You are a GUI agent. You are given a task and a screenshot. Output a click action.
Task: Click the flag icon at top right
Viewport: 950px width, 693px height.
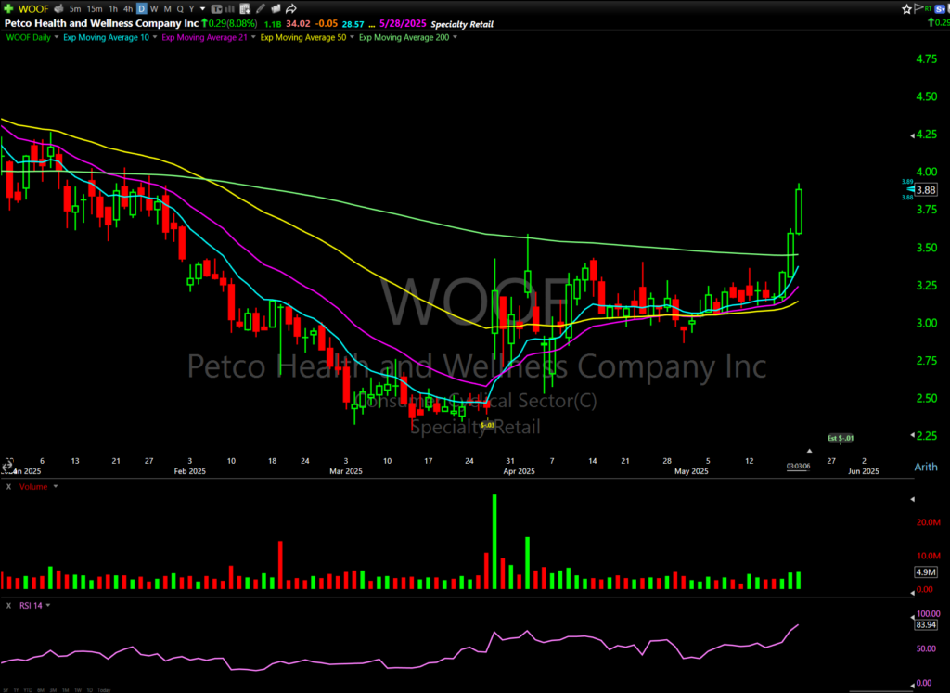click(919, 8)
